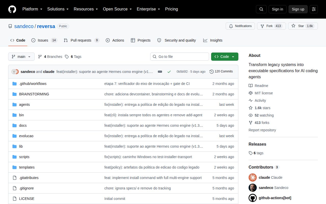Click the 6 tags link under Releases
Image resolution: width=326 pixels, height=204 pixels.
256,153
